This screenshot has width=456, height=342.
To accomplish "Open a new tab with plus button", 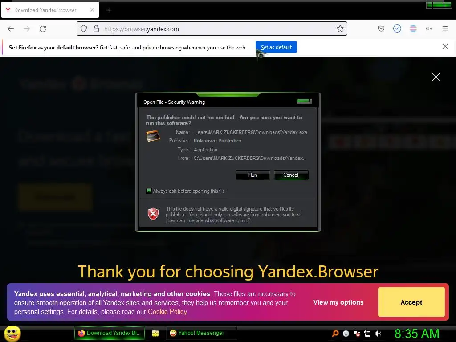I will [109, 10].
